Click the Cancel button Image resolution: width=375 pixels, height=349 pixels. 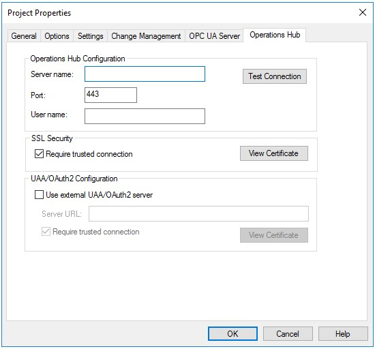tap(288, 333)
